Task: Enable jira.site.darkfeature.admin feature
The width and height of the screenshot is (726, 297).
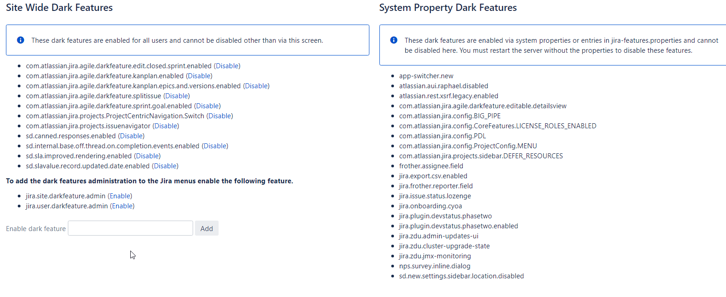Action: tap(120, 196)
